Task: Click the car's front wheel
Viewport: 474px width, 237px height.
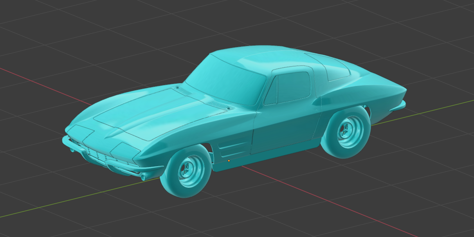Action: pos(186,170)
